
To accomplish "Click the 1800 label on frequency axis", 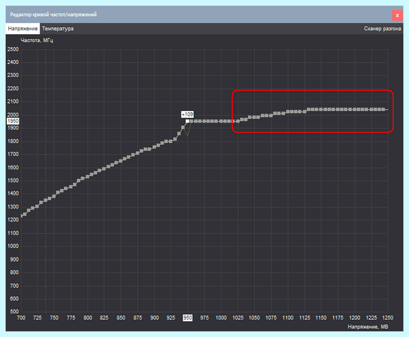I will point(13,141).
